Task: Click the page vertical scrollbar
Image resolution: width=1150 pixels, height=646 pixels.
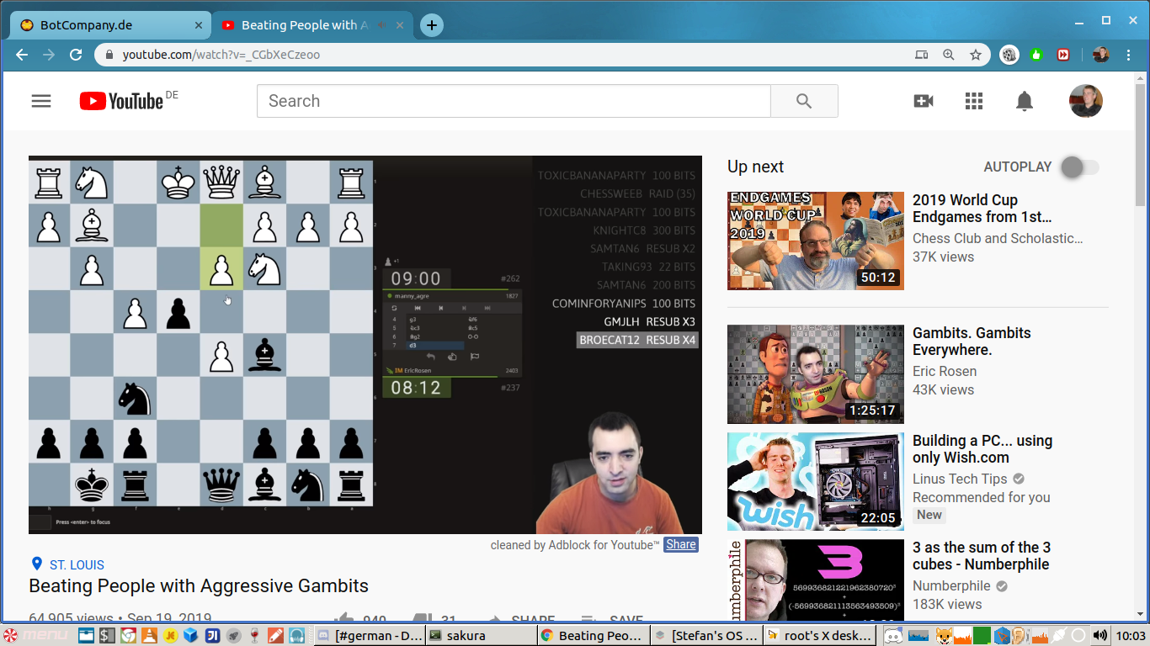Action: point(1140,336)
